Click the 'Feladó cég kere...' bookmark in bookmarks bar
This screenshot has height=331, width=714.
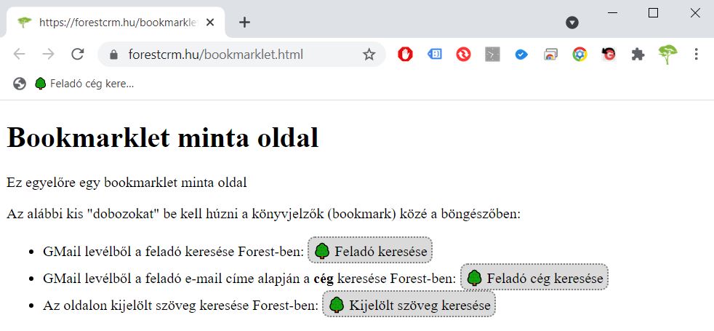click(x=84, y=84)
